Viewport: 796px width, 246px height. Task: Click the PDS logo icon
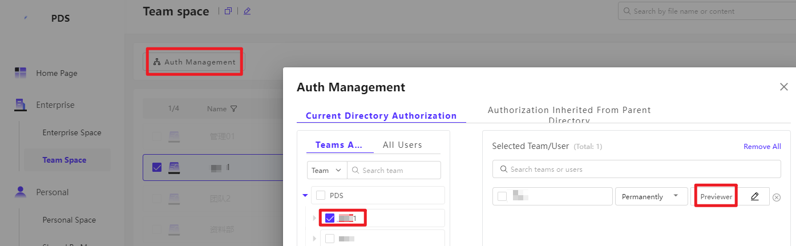click(26, 18)
